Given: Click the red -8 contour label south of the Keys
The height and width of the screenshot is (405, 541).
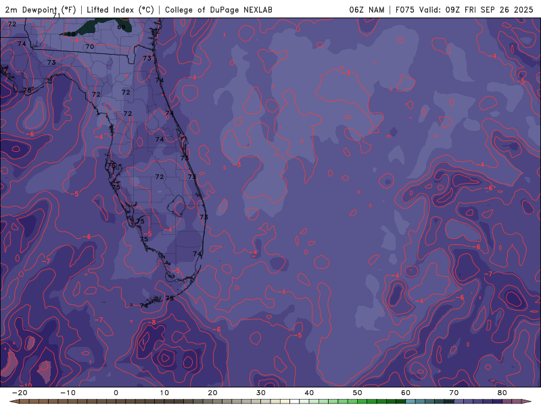Looking at the screenshot, I should (151, 323).
